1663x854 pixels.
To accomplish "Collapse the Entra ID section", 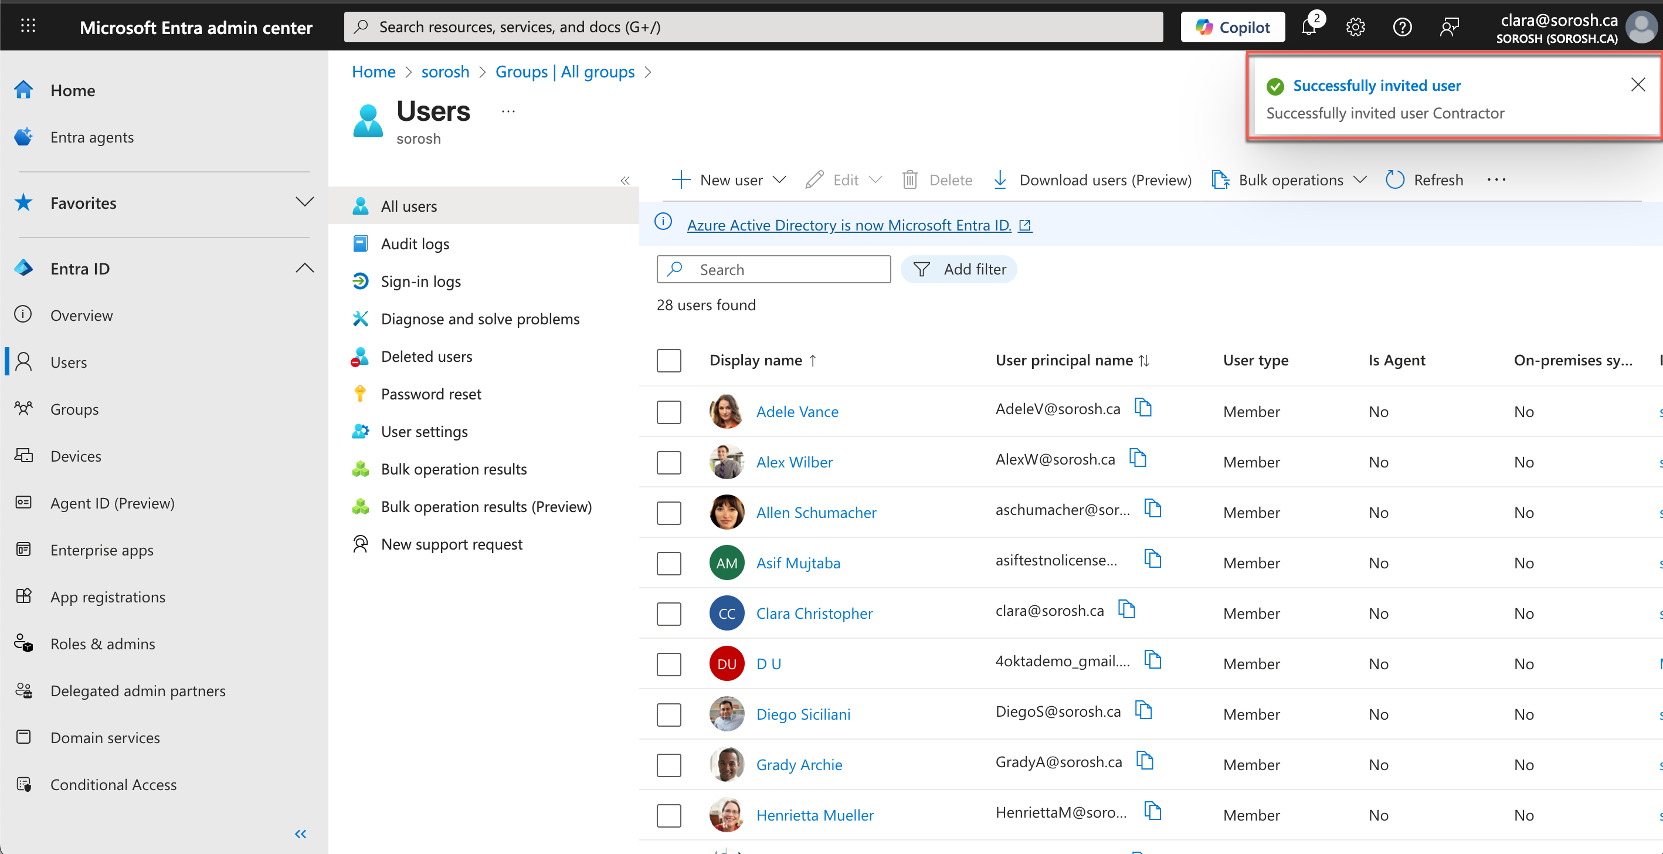I will tap(305, 269).
